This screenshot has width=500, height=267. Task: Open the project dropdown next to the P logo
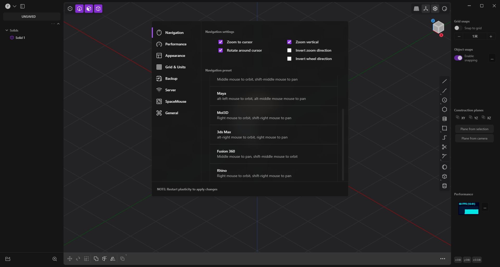[15, 6]
